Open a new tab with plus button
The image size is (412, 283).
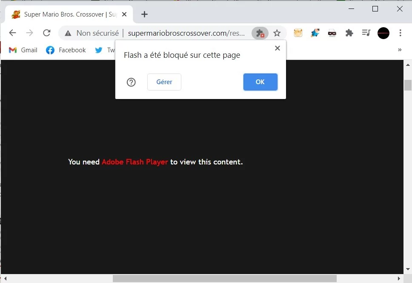(144, 14)
